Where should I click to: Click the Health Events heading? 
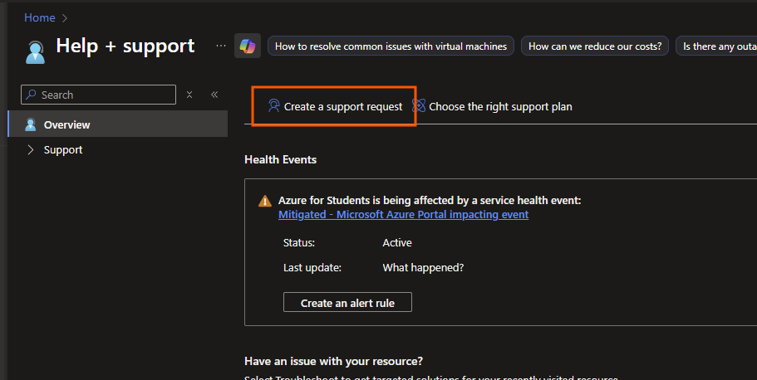[x=281, y=159]
